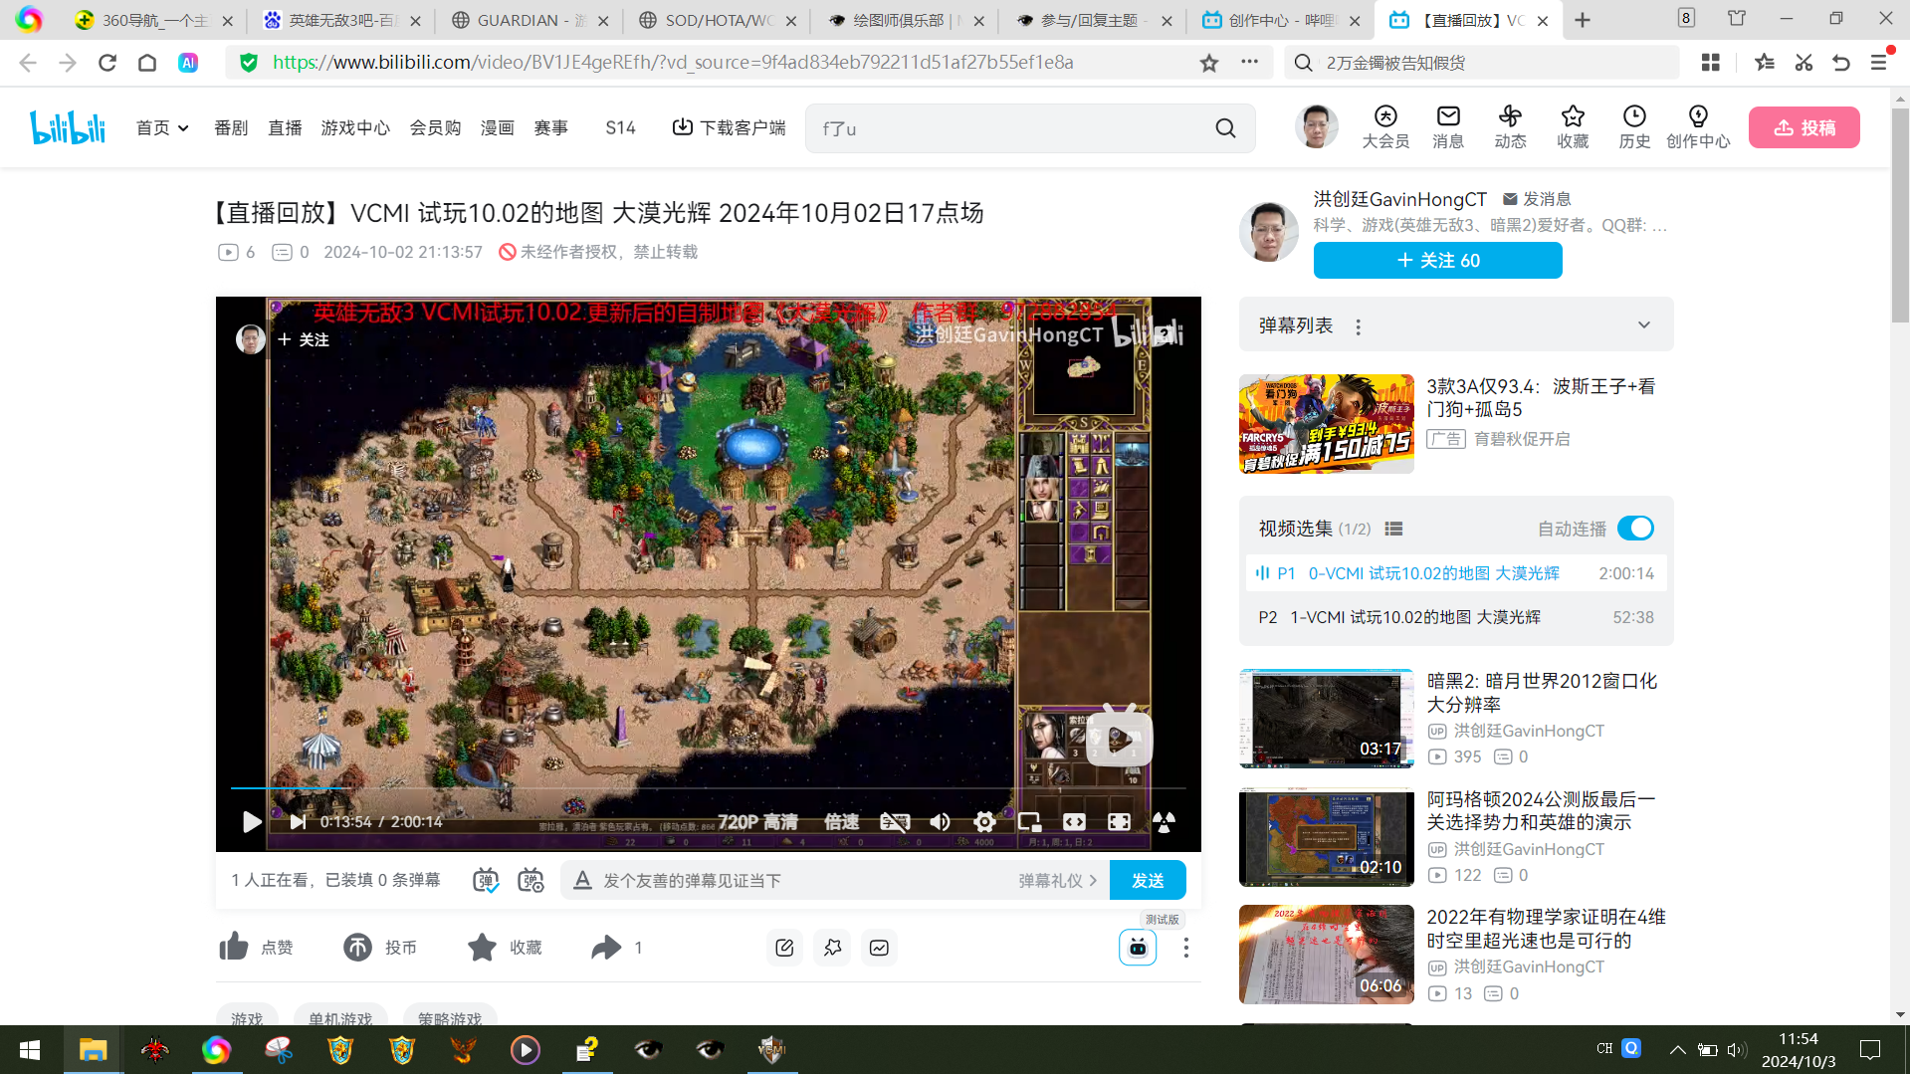Open 720P 高清 quality menu
The width and height of the screenshot is (1910, 1074).
(757, 822)
